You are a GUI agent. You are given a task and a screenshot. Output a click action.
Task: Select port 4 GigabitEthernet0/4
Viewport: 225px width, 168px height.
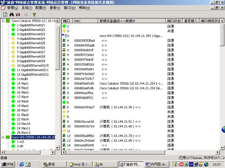[31, 39]
